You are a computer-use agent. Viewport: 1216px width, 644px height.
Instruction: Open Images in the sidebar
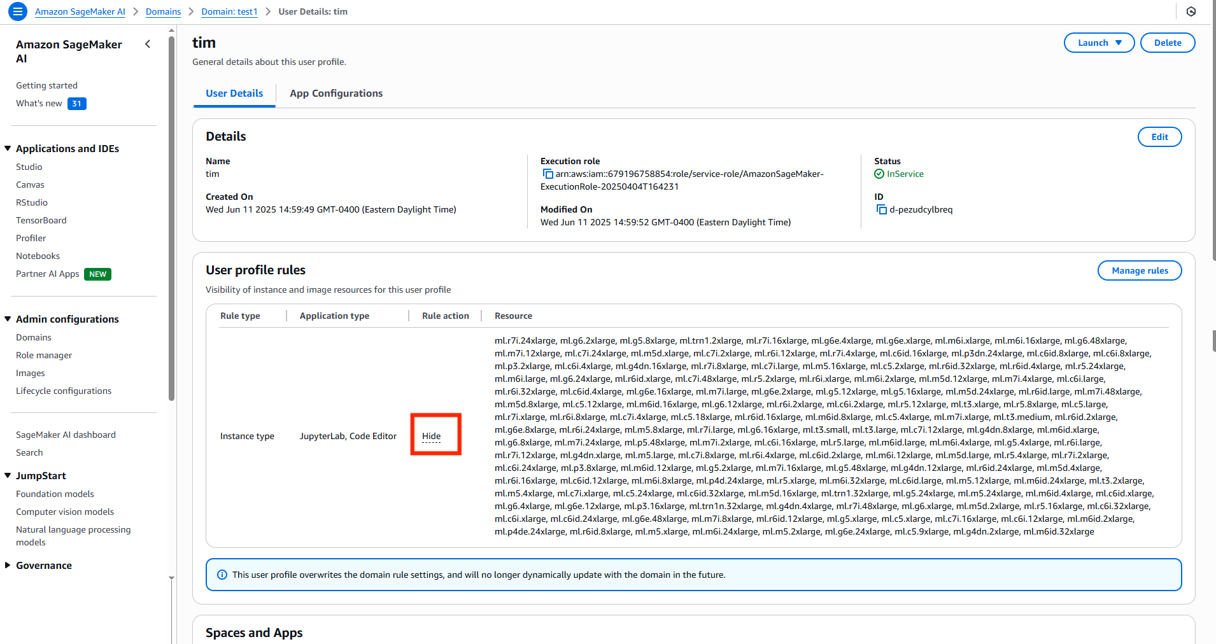pos(31,373)
